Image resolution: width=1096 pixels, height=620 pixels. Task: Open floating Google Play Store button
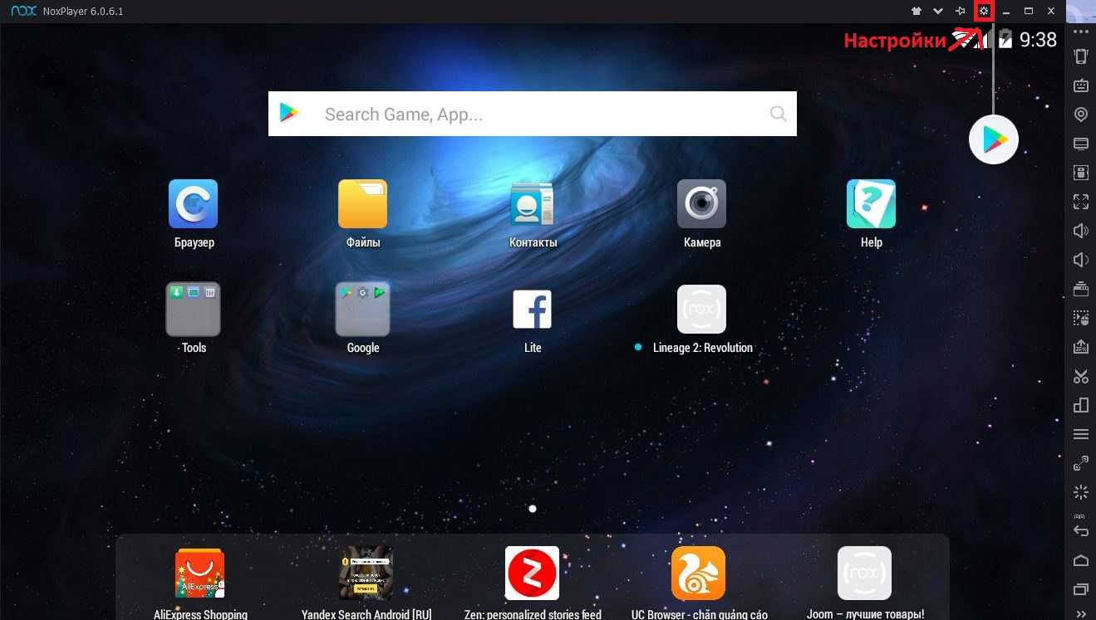pyautogui.click(x=994, y=139)
